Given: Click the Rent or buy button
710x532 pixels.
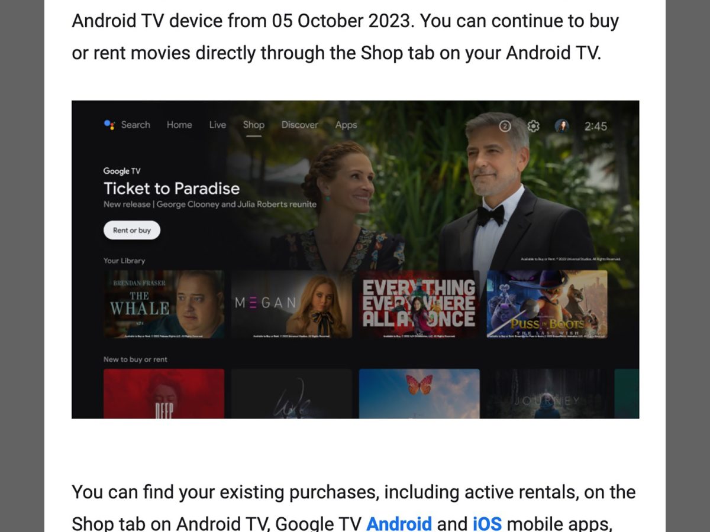Looking at the screenshot, I should [132, 230].
